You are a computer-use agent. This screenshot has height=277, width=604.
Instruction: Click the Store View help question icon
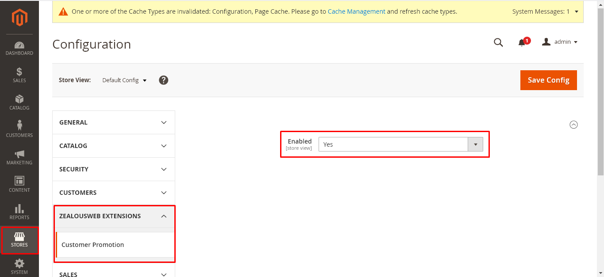tap(164, 80)
